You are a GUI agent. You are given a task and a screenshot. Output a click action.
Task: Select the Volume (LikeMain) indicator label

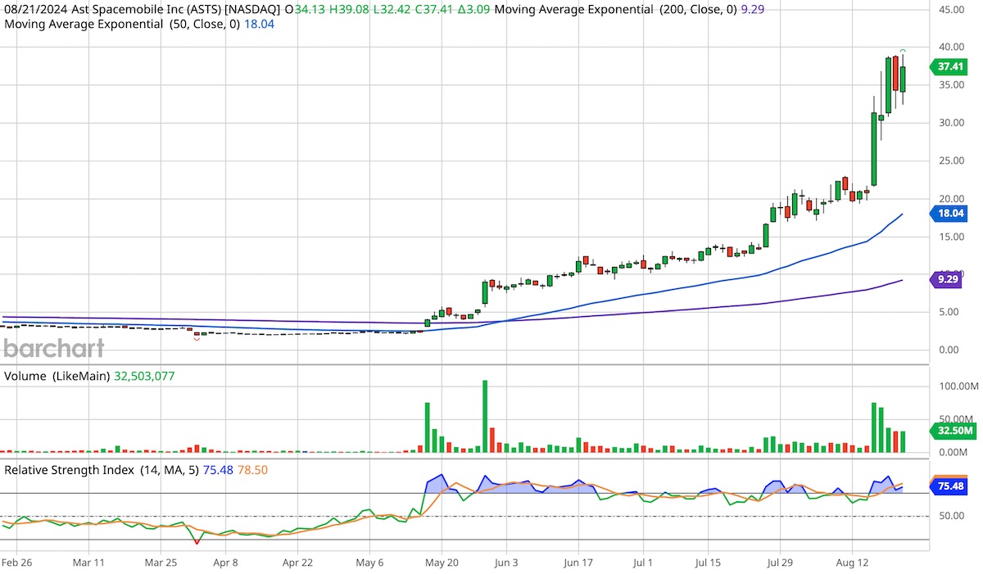click(57, 376)
